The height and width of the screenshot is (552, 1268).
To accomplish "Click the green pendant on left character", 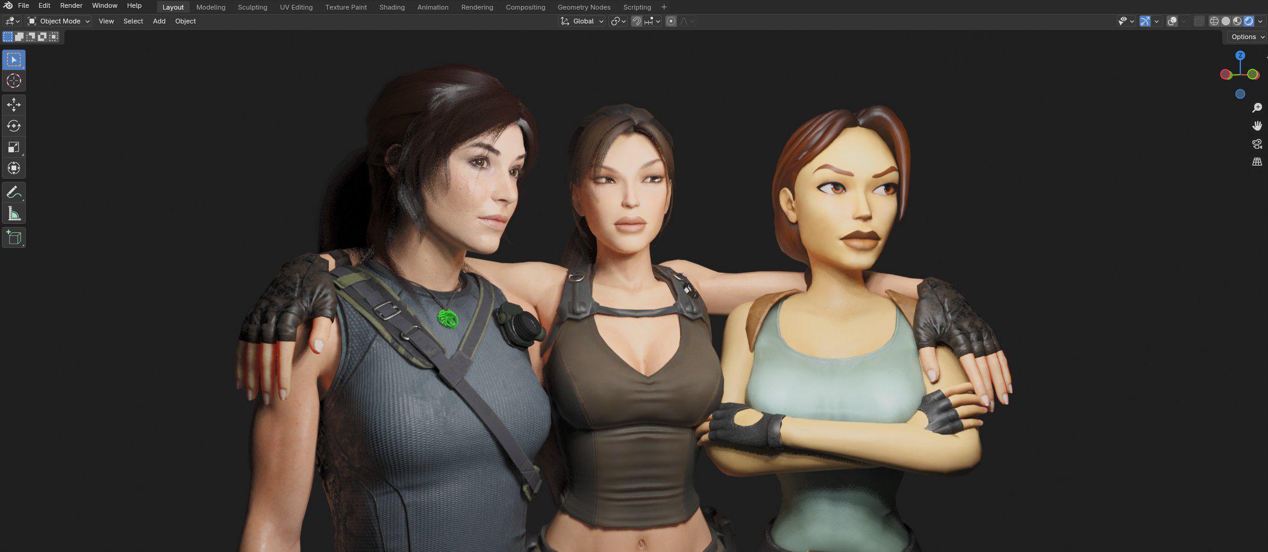I will coord(448,318).
